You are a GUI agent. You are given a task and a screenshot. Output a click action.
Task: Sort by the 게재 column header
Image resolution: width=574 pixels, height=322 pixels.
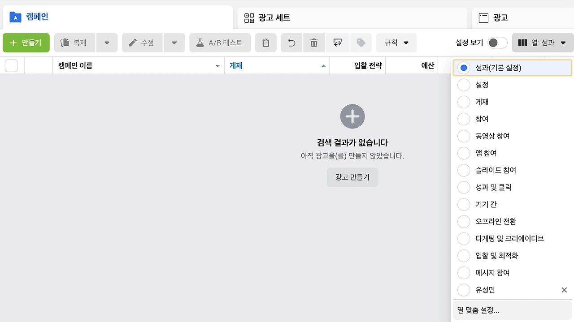(x=277, y=66)
